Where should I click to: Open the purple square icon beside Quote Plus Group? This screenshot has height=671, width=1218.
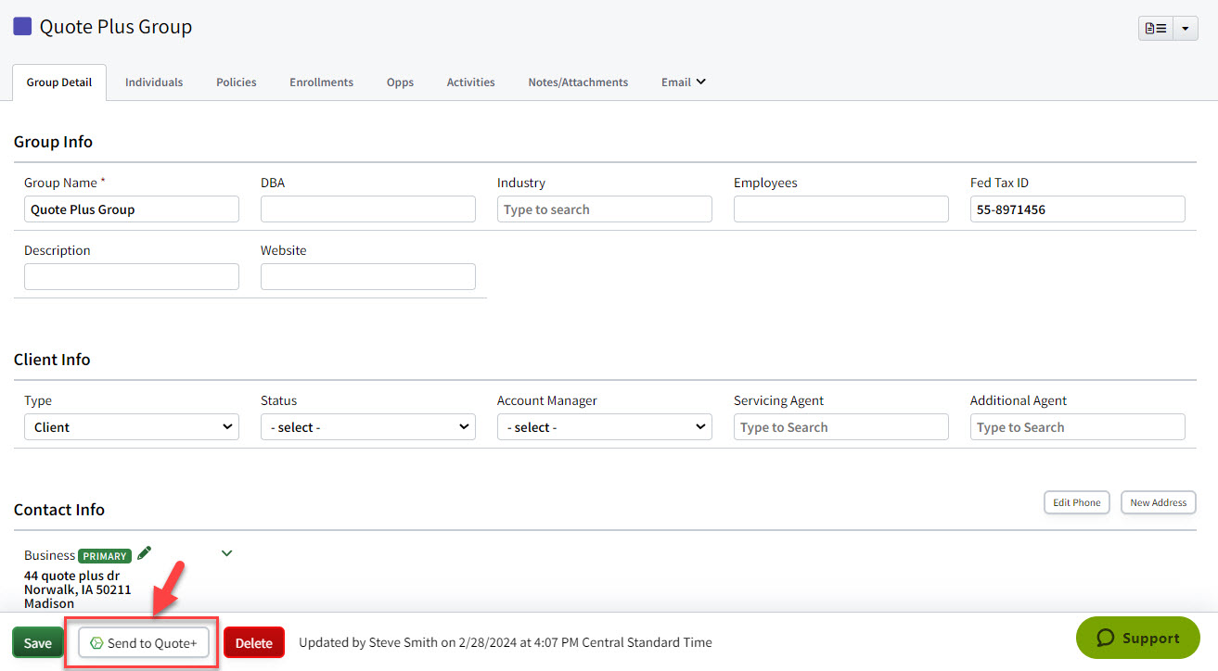[22, 26]
